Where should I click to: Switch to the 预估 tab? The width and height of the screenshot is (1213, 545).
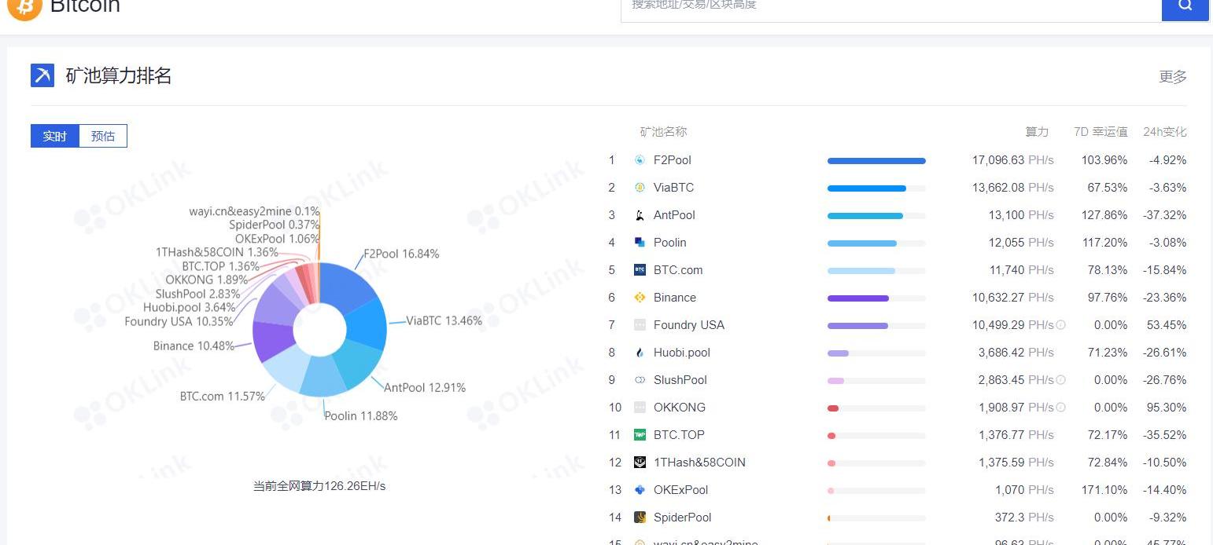pos(103,136)
